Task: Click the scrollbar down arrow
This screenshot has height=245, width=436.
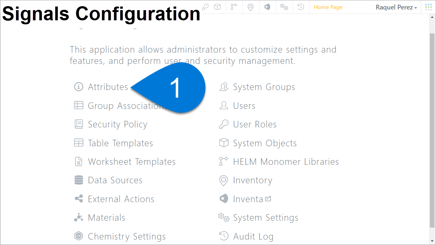Action: (x=432, y=241)
